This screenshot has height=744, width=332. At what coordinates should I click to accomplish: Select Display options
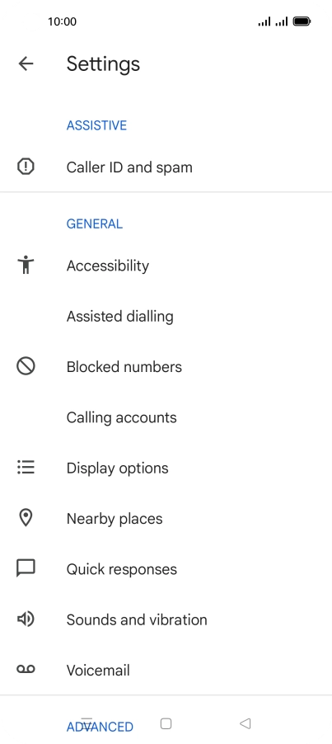point(166,468)
